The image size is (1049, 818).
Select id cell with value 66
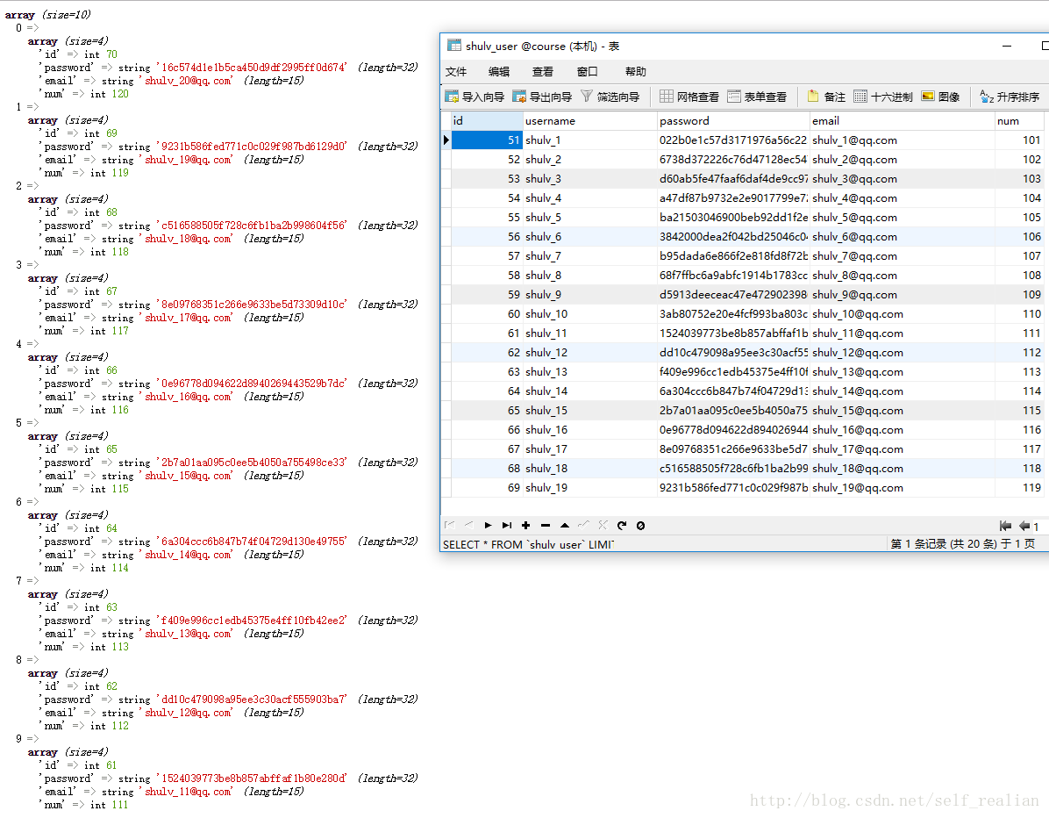coord(487,429)
